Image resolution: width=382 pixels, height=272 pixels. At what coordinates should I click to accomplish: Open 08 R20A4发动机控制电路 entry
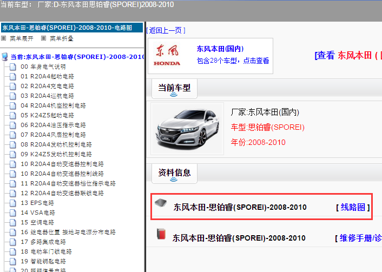[56, 144]
